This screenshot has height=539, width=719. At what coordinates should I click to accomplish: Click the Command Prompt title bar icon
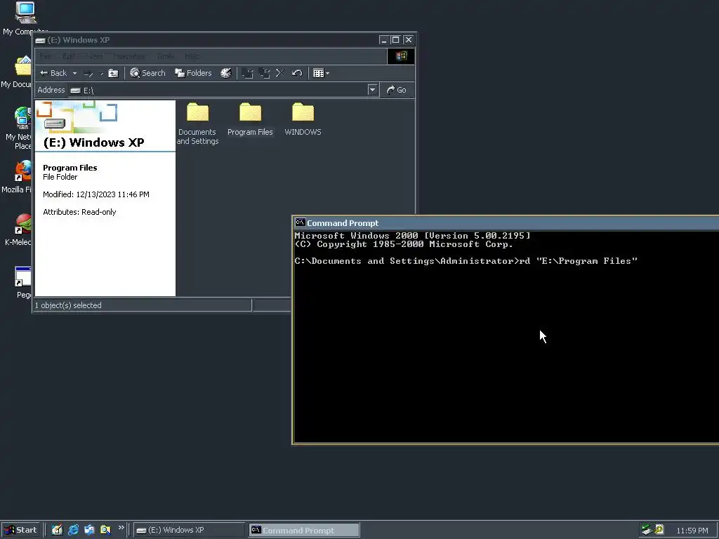click(x=300, y=222)
